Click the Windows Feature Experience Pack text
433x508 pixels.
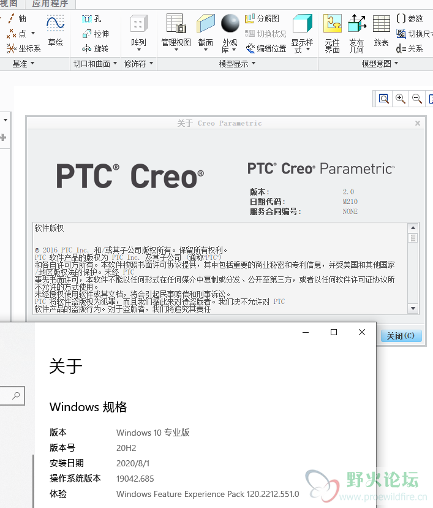coord(208,494)
